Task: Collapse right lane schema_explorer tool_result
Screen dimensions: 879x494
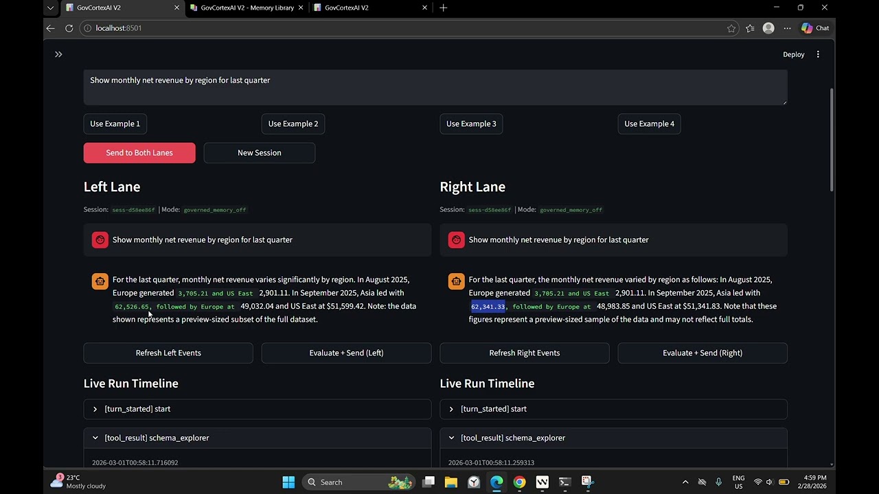Action: tap(613, 438)
